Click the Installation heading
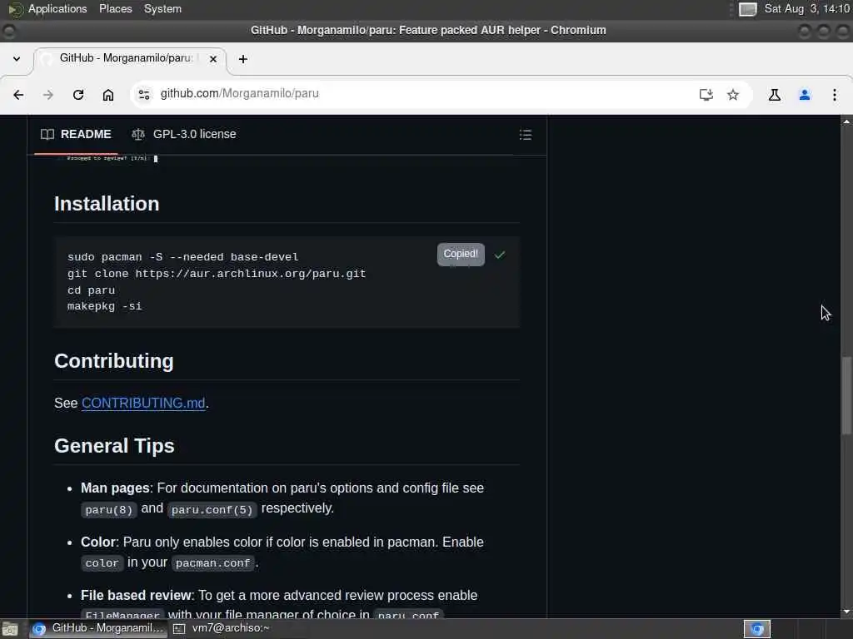The height and width of the screenshot is (639, 853). [107, 204]
